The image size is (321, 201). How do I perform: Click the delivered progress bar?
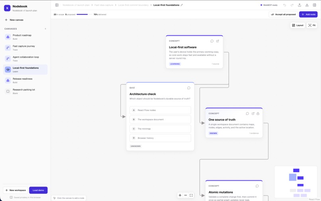84,14
